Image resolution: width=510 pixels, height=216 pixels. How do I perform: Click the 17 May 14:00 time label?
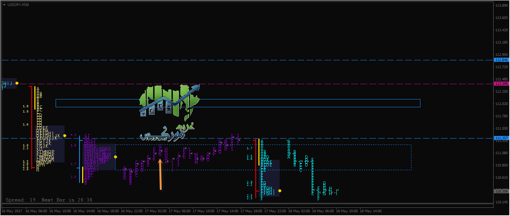point(227,211)
